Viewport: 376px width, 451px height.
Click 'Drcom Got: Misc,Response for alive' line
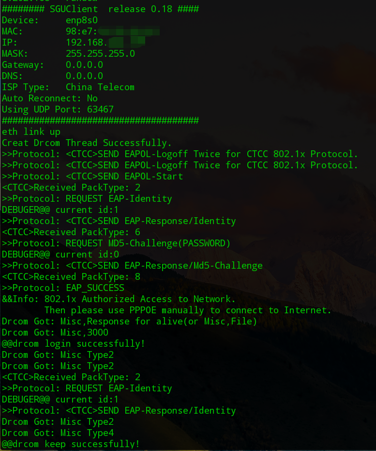coord(129,322)
